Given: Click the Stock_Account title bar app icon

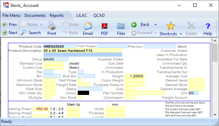Looking at the screenshot, I should (6, 5).
